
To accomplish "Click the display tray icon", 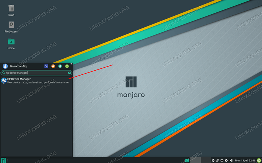I will coord(222,160).
